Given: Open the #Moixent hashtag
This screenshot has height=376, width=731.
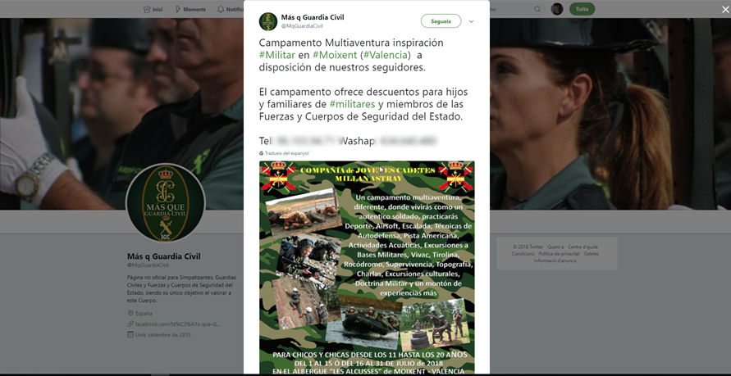Looking at the screenshot, I should pos(335,56).
